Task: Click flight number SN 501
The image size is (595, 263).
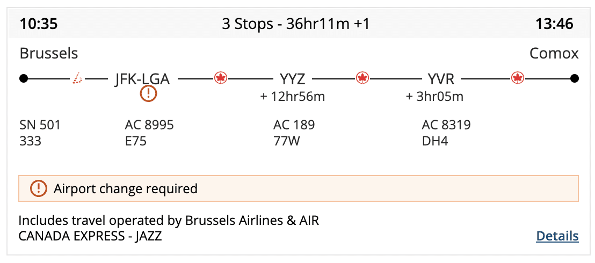Action: pyautogui.click(x=40, y=125)
